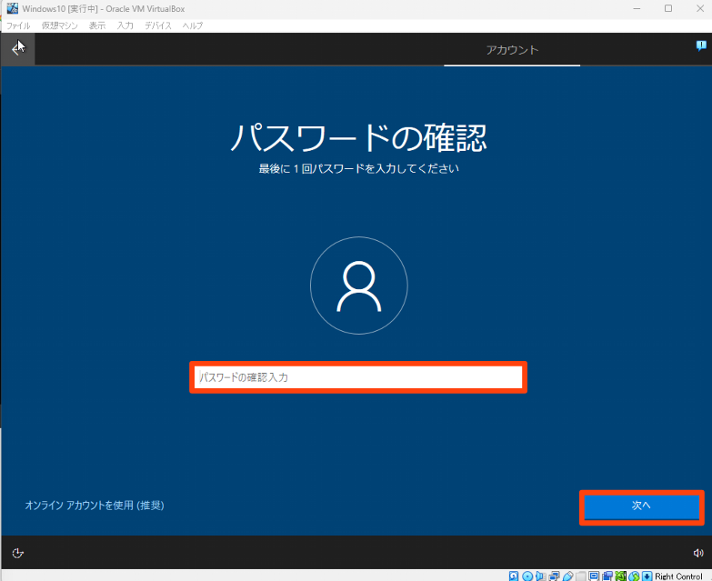Click the VirtualBox audio status icon
712x581 pixels.
(x=540, y=576)
